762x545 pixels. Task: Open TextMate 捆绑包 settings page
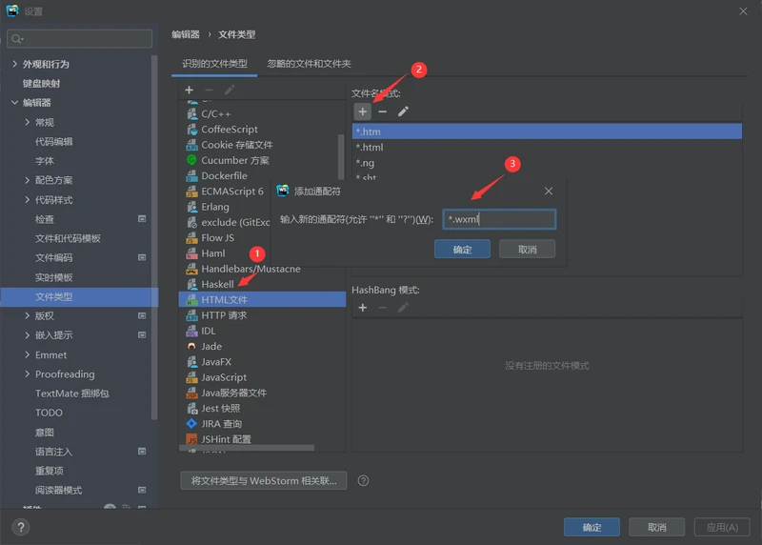click(72, 394)
